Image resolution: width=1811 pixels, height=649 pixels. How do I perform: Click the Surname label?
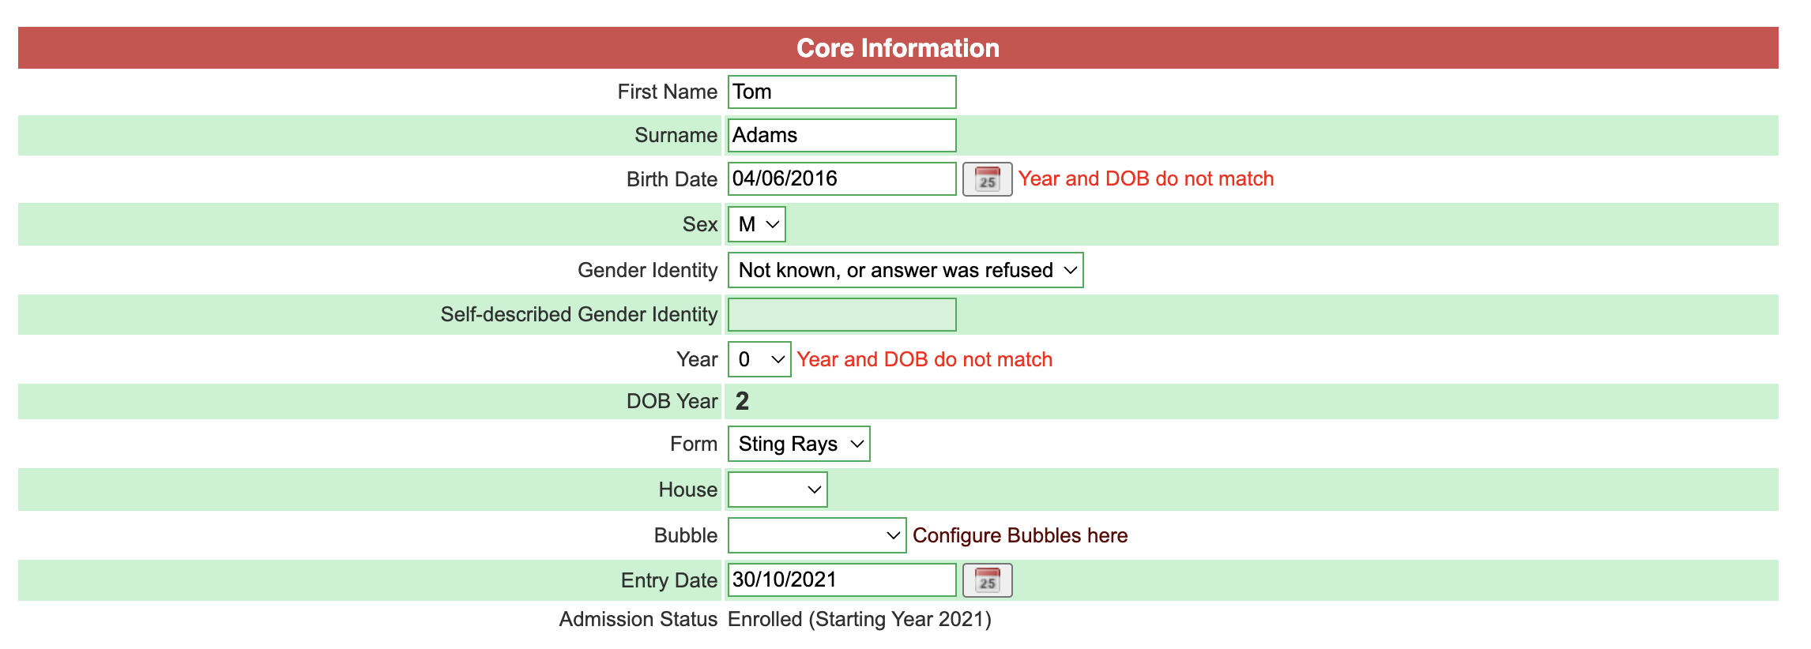[676, 135]
